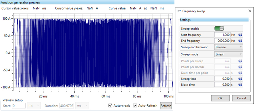The width and height of the screenshot is (254, 111).
Task: Click the blue icon beside Sweep time
Action: coord(240,79)
